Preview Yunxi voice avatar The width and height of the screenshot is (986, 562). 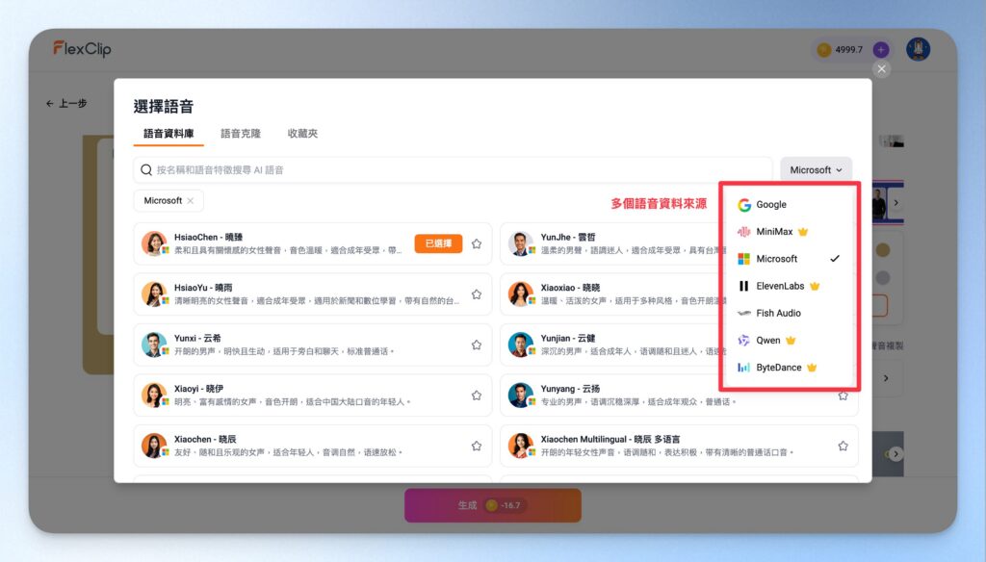154,345
